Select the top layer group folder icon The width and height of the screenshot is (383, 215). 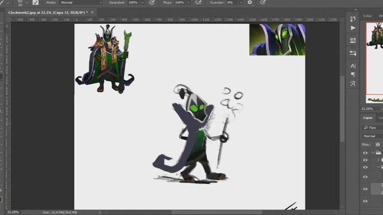tap(378, 153)
